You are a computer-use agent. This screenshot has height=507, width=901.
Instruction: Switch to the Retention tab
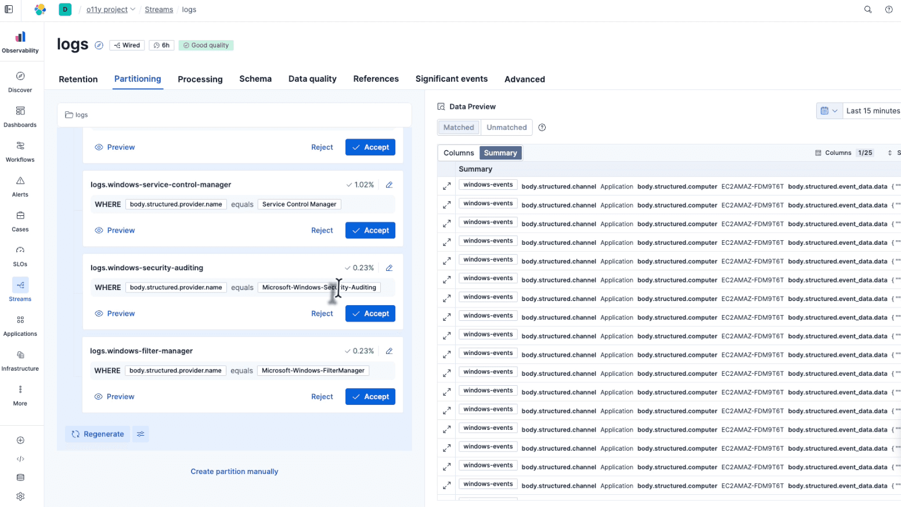[x=78, y=79]
